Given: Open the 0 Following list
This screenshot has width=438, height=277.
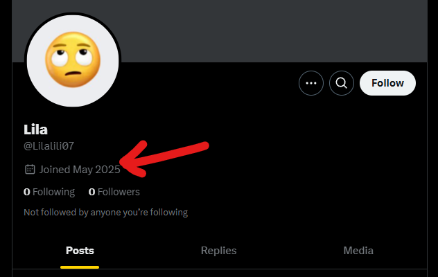Looking at the screenshot, I should coord(49,192).
